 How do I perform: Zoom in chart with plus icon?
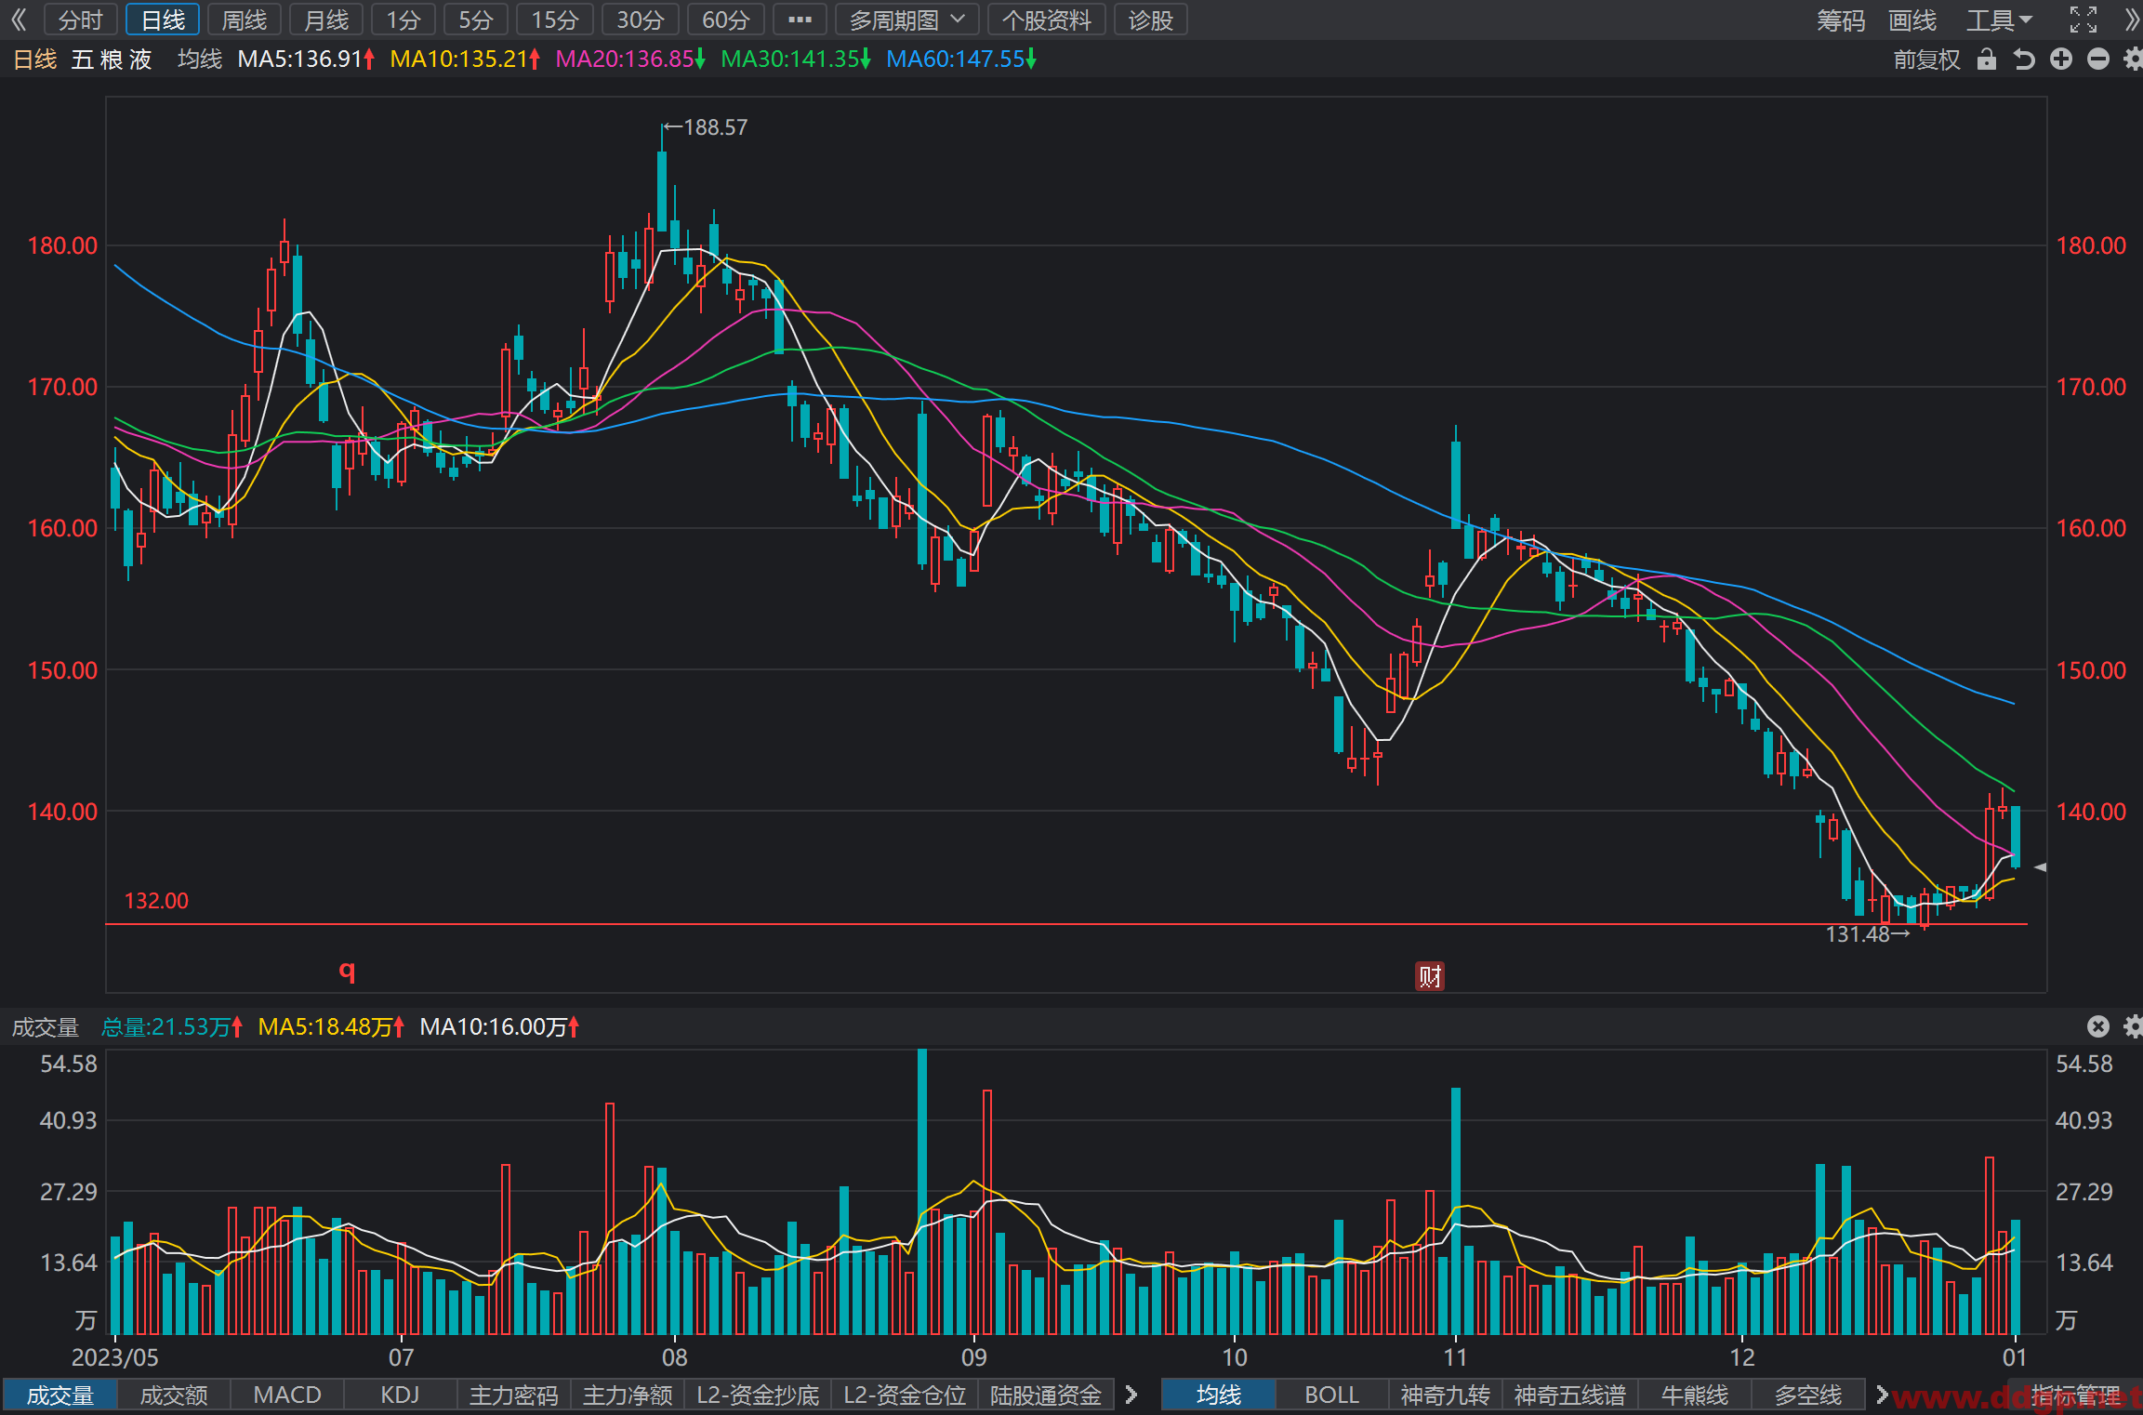(x=2061, y=60)
